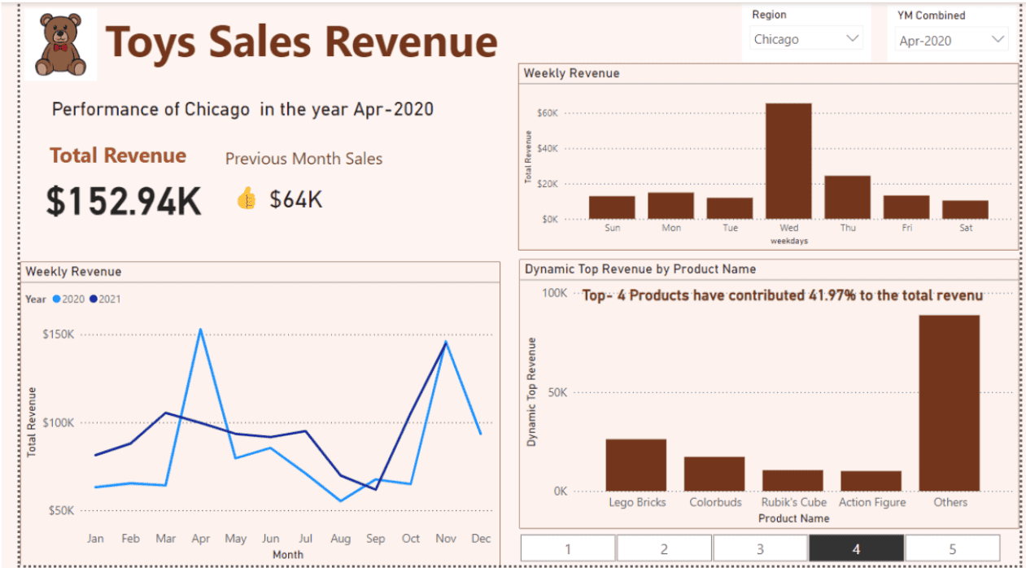This screenshot has height=568, width=1026.
Task: Click the 2020 legend marker
Action: (x=56, y=299)
